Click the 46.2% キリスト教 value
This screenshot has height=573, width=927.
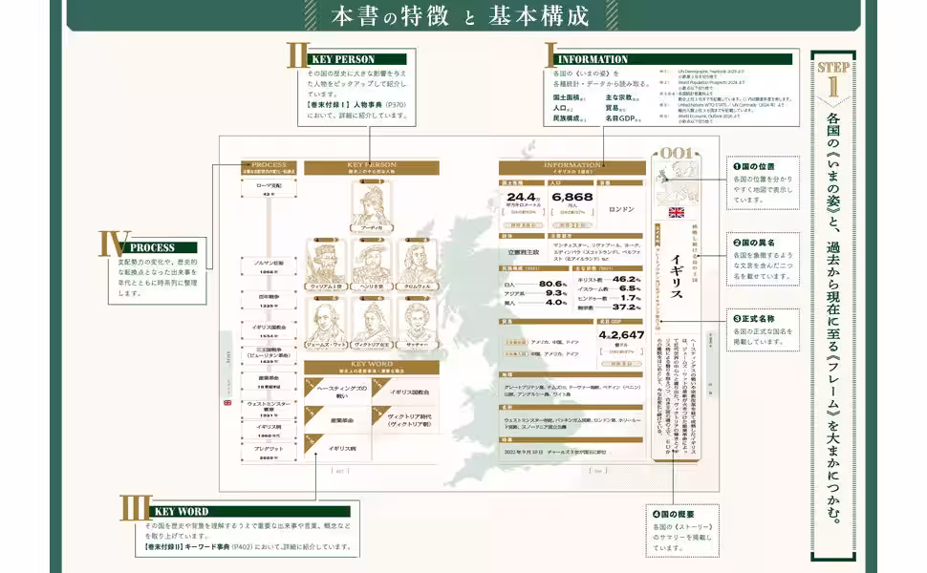pyautogui.click(x=627, y=279)
